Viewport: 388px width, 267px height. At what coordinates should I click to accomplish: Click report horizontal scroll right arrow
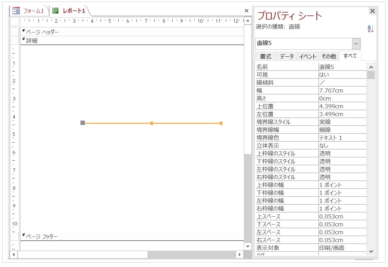tap(240, 254)
